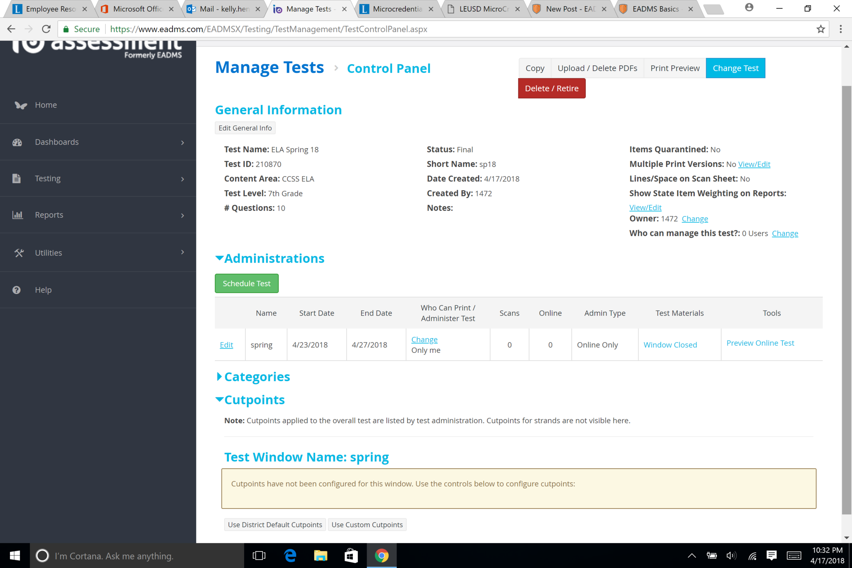Click the Utilities tools icon

[19, 253]
